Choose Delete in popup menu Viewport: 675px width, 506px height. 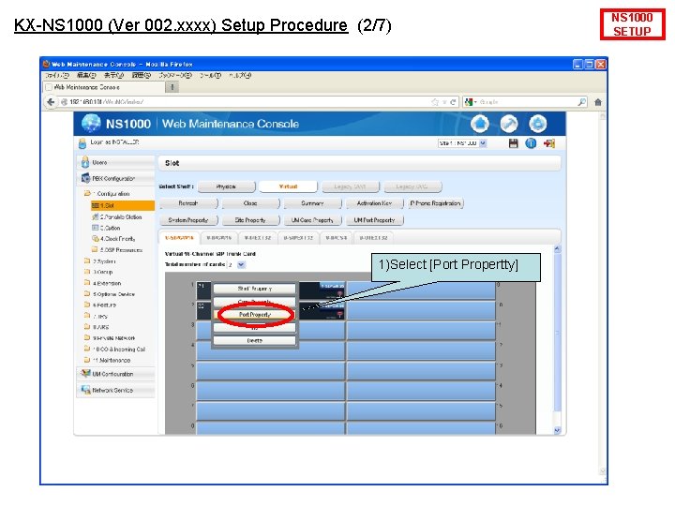click(254, 340)
